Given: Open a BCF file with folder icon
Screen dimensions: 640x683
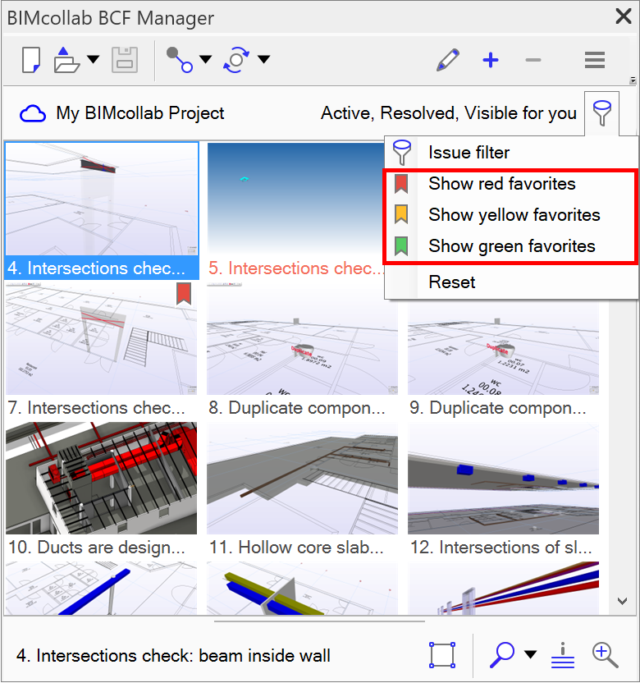Looking at the screenshot, I should 66,60.
